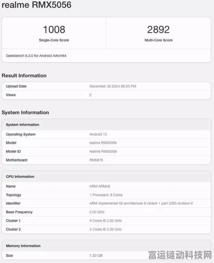214x263 pixels.
Task: Click the Motherboard label
Action: [17, 160]
